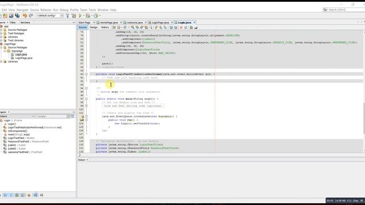Click the Stop Macro Recording icon
The image size is (365, 205).
point(185,27)
